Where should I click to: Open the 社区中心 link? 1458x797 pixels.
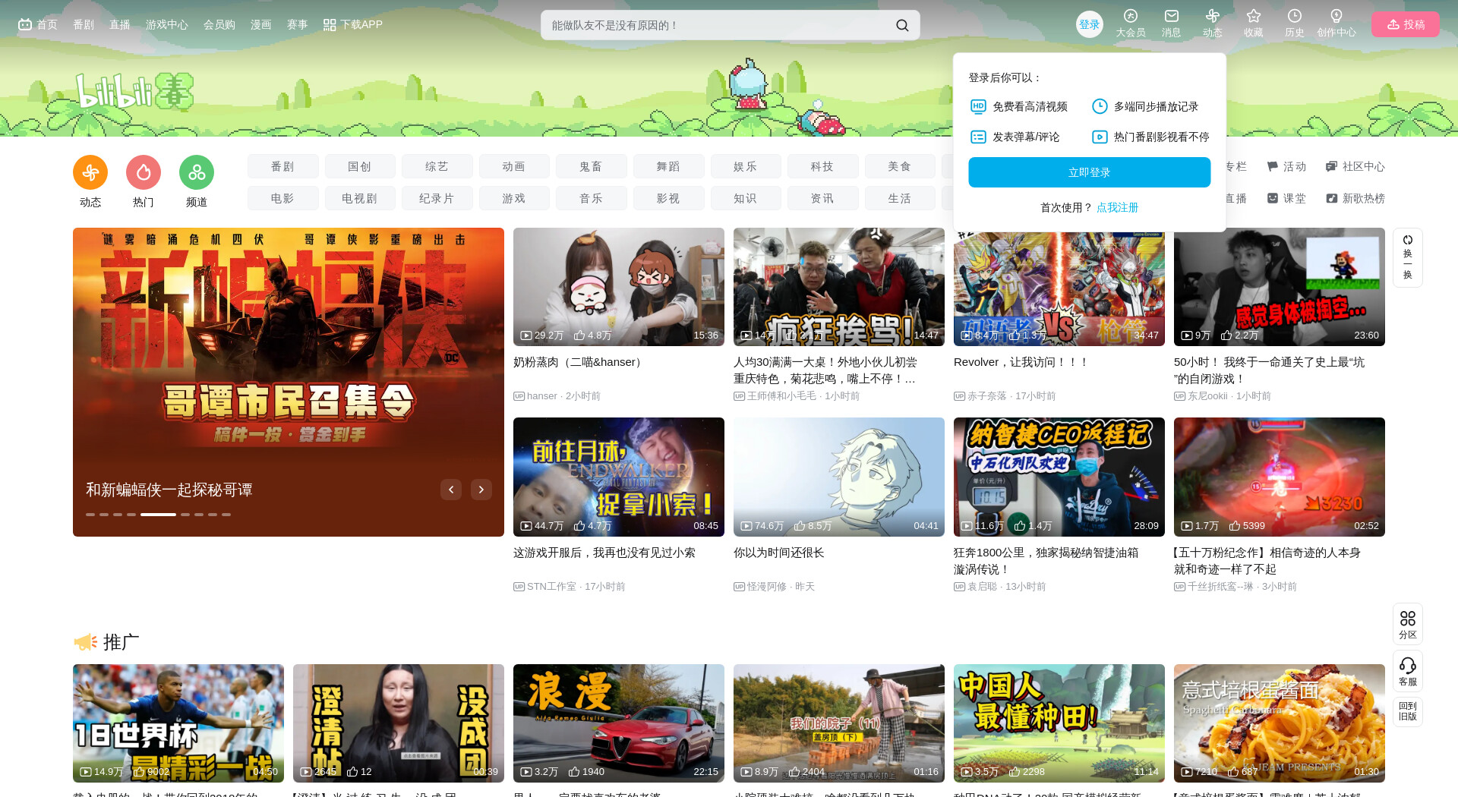(1355, 166)
